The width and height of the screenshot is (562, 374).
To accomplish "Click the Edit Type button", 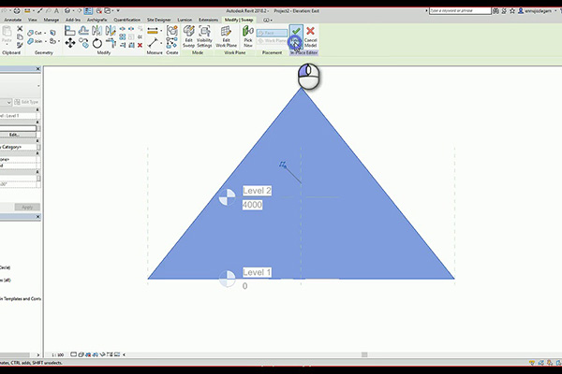I will coord(26,102).
